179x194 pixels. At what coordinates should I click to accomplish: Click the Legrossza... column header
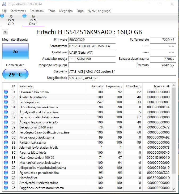[114, 86]
